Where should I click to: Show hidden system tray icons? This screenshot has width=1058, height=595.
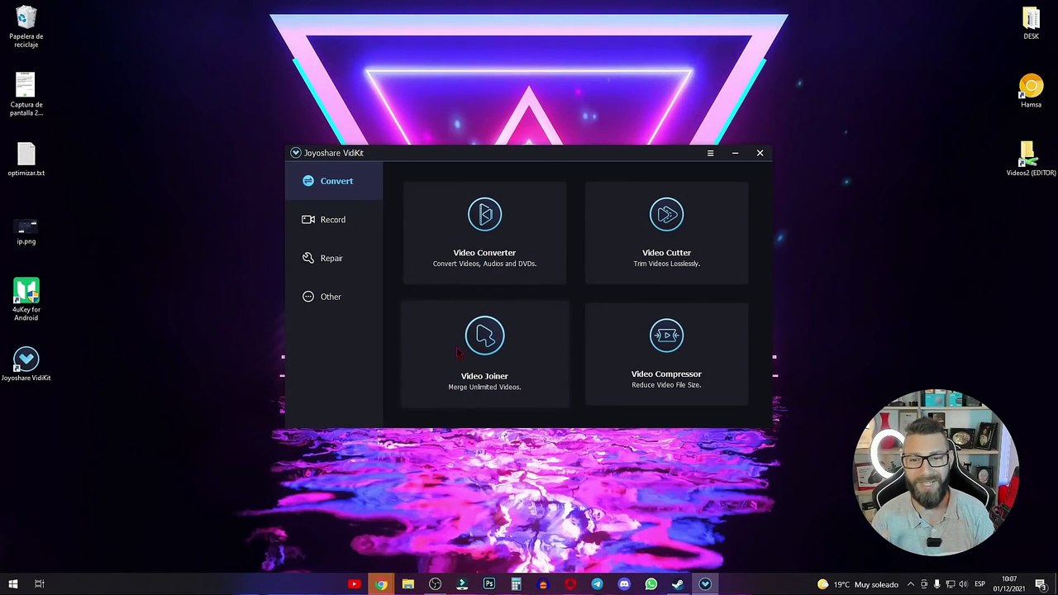pyautogui.click(x=911, y=584)
